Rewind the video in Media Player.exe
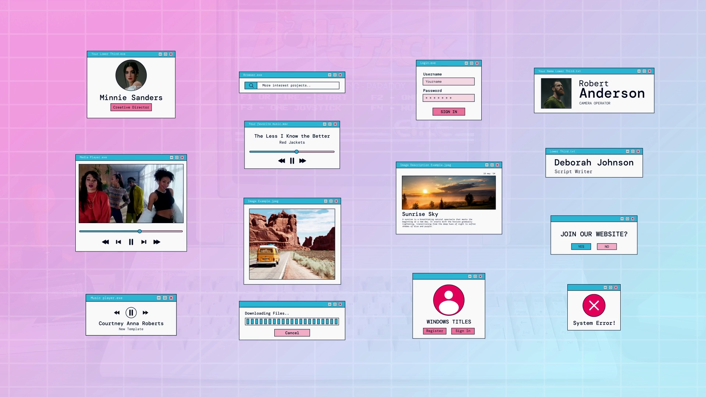706x397 pixels. (105, 242)
